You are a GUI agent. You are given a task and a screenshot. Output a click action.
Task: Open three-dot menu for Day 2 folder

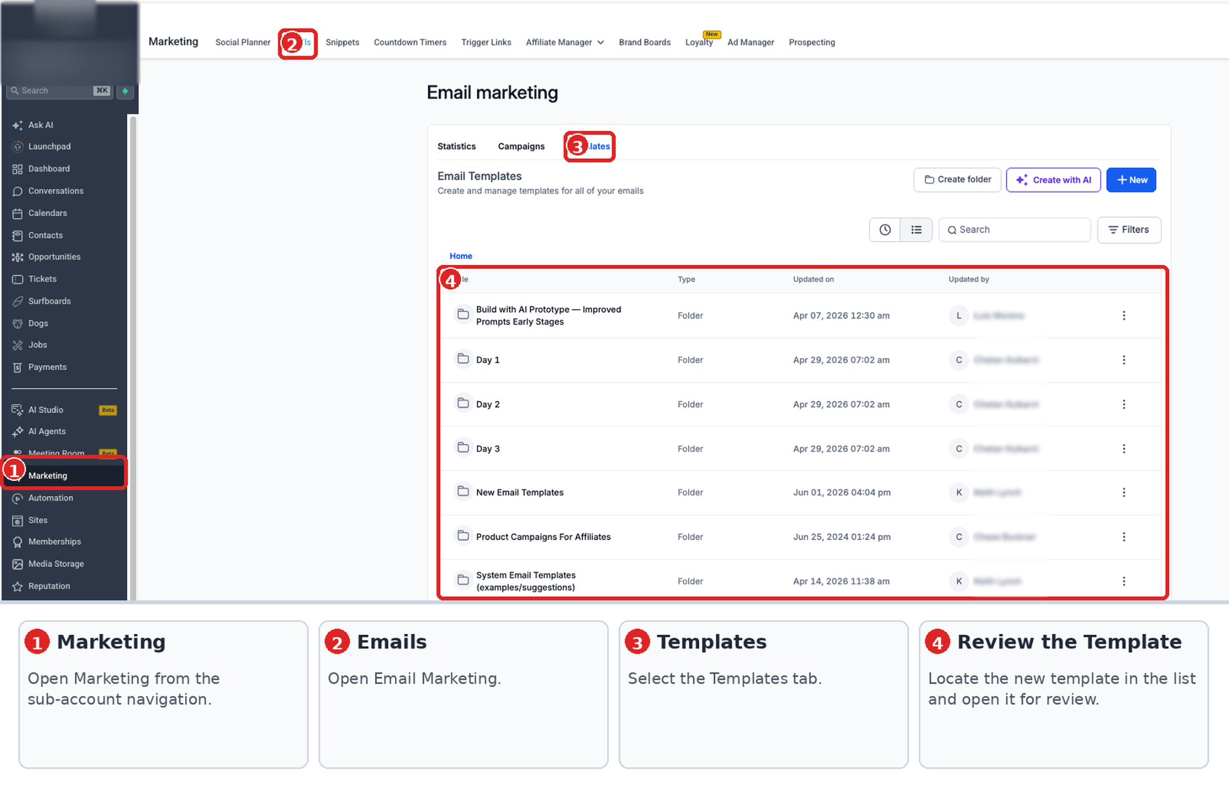tap(1124, 404)
